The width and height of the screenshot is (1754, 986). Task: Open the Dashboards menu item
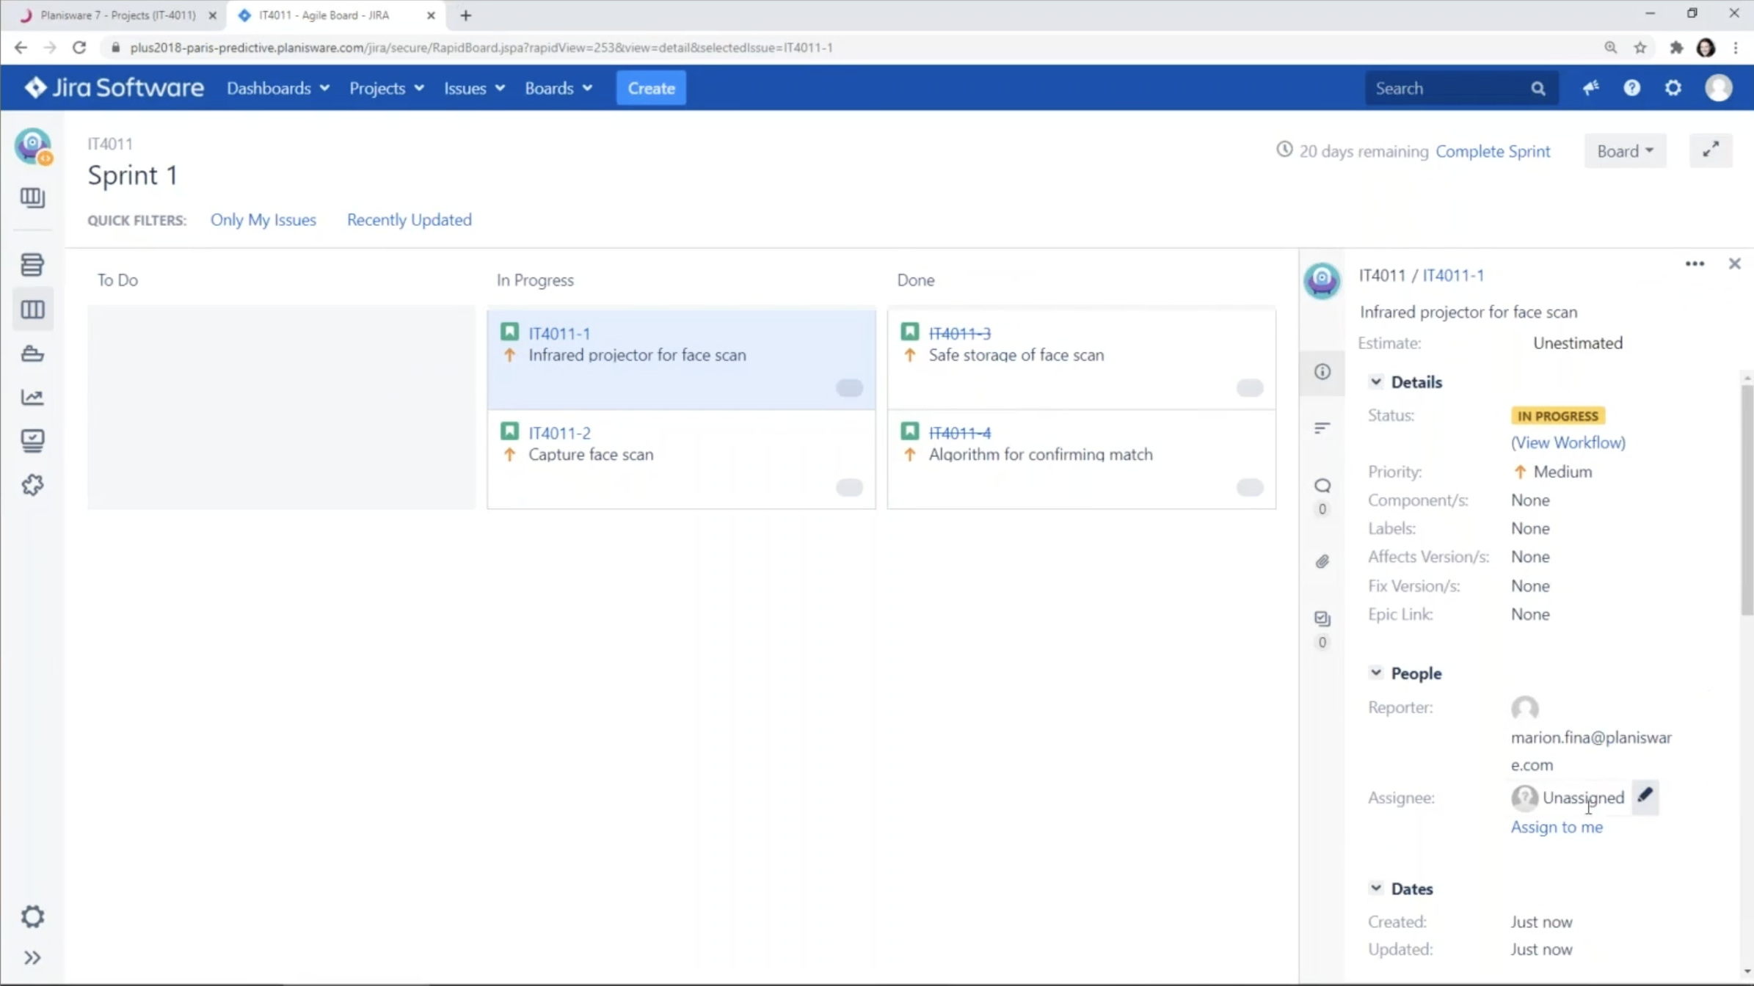click(269, 88)
